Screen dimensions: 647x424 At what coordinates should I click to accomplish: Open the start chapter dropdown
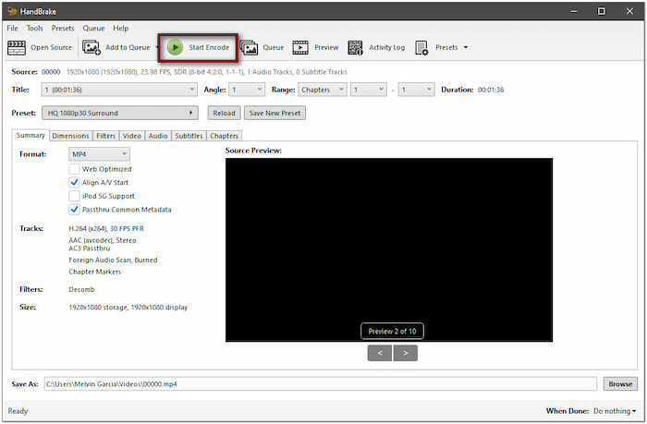[369, 90]
